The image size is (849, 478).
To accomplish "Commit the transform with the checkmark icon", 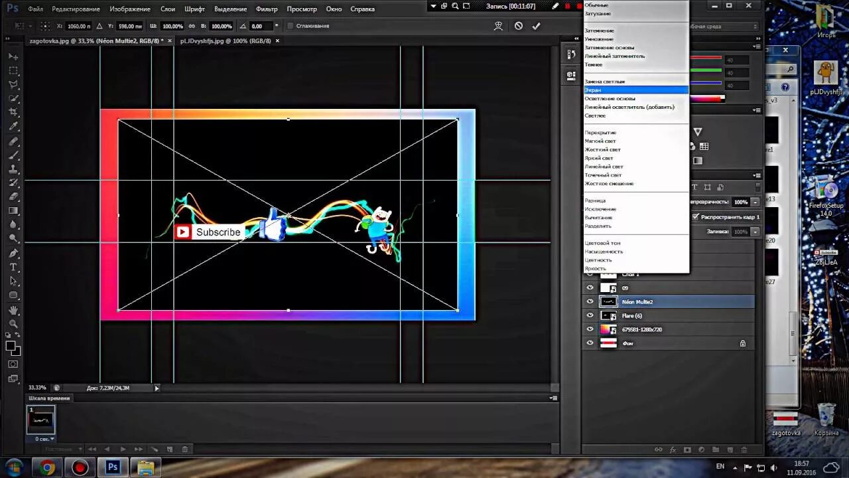I will coord(537,26).
